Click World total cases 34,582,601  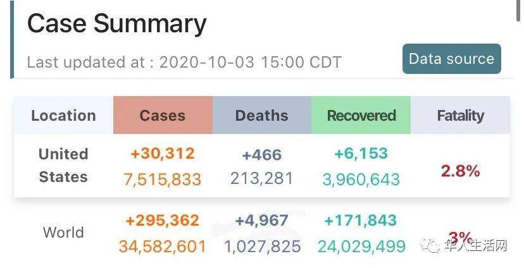(x=163, y=247)
